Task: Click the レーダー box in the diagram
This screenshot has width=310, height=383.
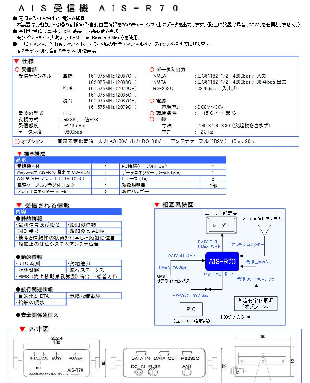Action: (222, 225)
